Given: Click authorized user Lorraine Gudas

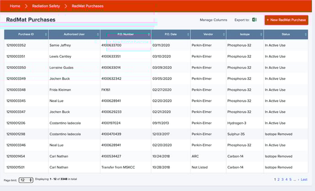Looking at the screenshot, I should click(61, 67).
